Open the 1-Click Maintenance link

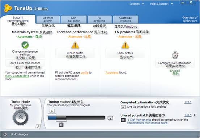point(139,120)
